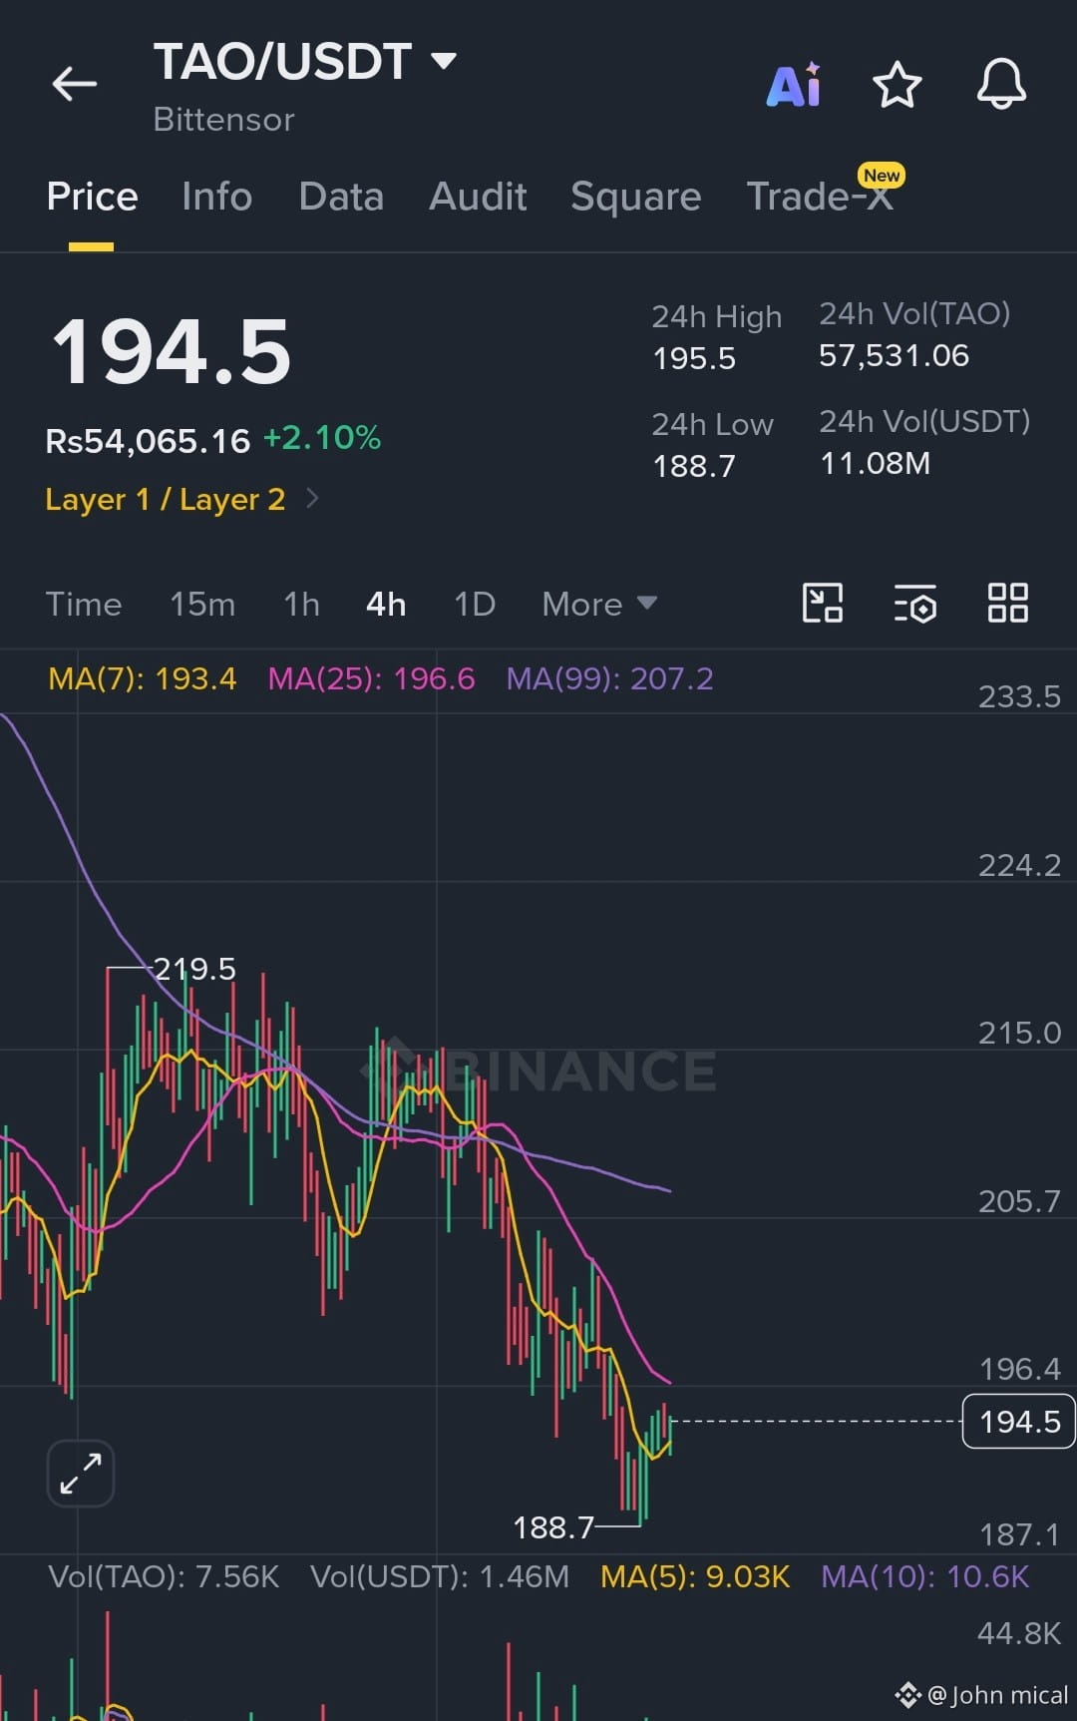Tap the Vol(USDT): 1.46M label

click(x=440, y=1576)
